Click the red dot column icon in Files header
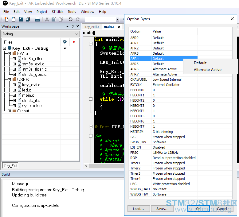The width and height of the screenshot is (239, 217). click(74, 42)
